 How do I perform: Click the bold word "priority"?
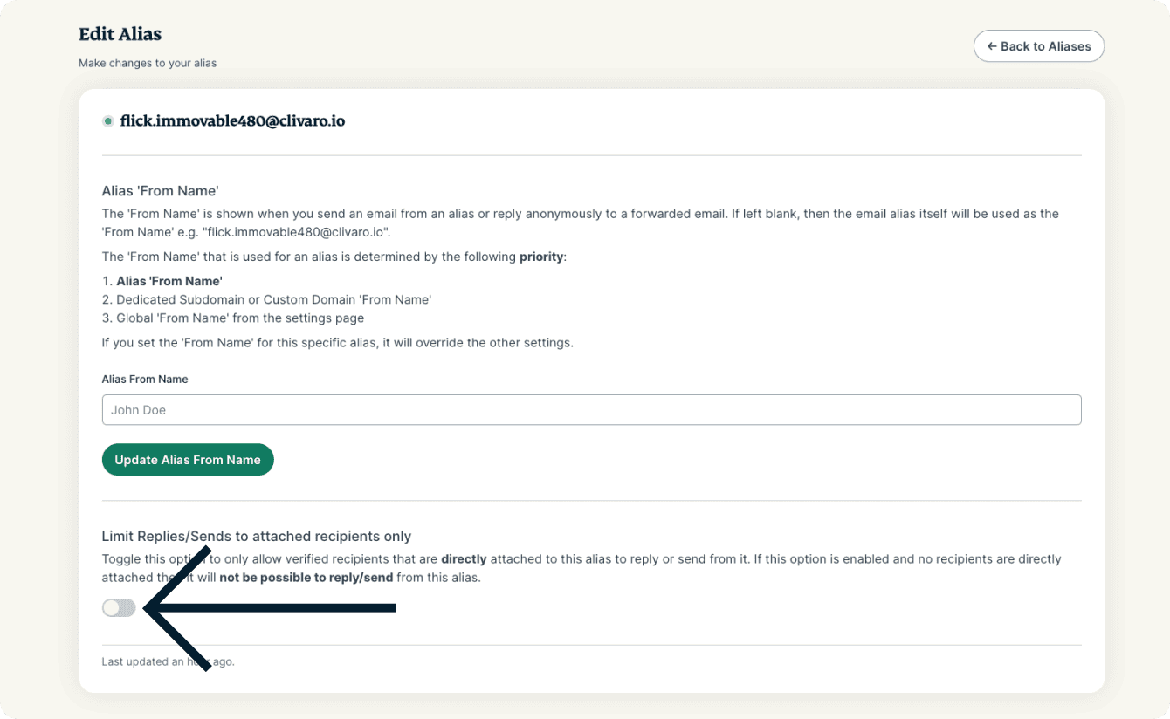tap(541, 257)
